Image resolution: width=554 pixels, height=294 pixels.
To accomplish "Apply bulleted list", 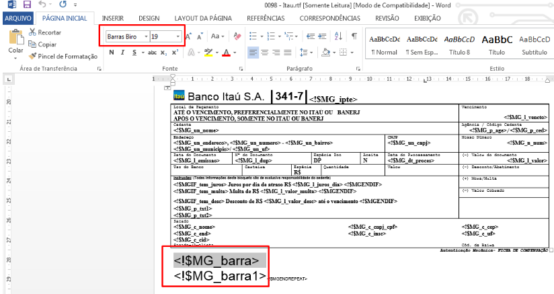I will 253,36.
